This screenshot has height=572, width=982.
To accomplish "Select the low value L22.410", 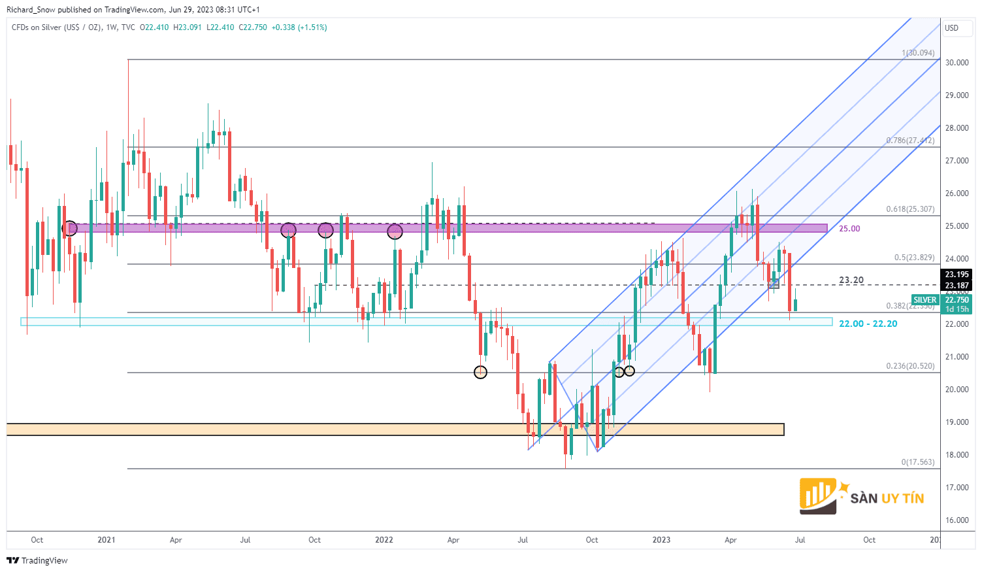I will (220, 27).
